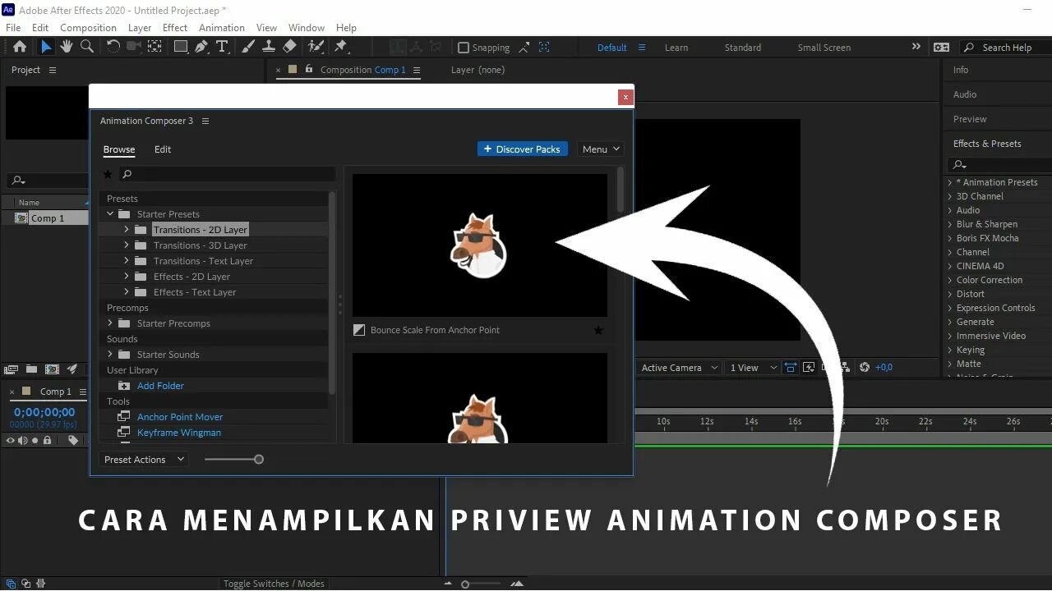This screenshot has height=591, width=1052.
Task: Select the Selection arrow tool
Action: [46, 48]
